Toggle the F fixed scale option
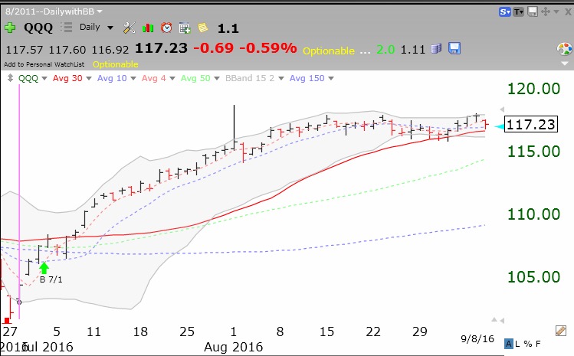 [x=538, y=344]
